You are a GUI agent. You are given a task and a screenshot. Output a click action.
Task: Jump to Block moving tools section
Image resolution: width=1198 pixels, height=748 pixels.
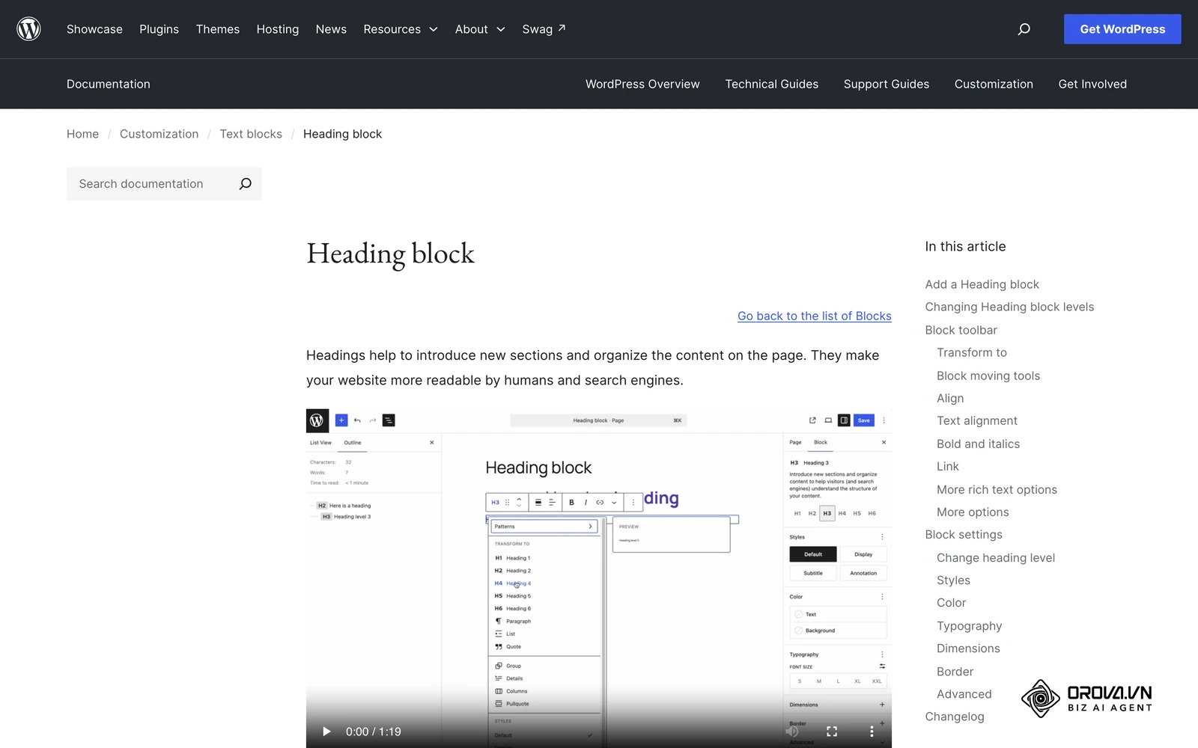[988, 375]
